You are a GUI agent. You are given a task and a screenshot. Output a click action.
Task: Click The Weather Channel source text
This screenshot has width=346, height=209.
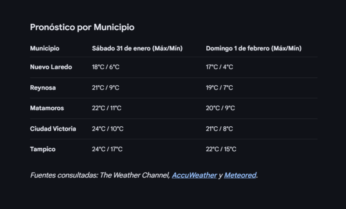coord(135,175)
